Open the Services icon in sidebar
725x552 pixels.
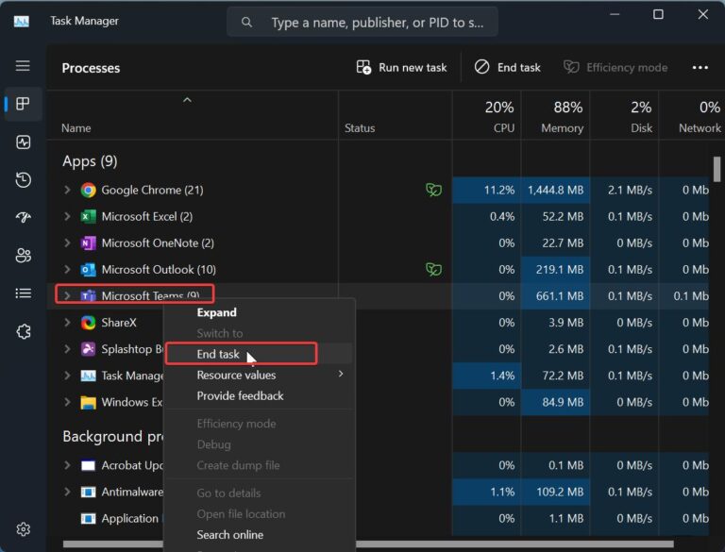click(x=23, y=331)
